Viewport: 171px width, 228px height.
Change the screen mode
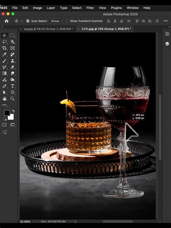click(12, 125)
